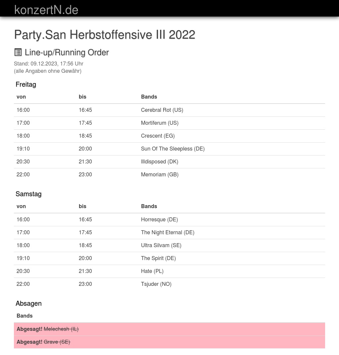Open The Night Eternal (DE) entry
Image resolution: width=339 pixels, height=355 pixels.
point(168,233)
